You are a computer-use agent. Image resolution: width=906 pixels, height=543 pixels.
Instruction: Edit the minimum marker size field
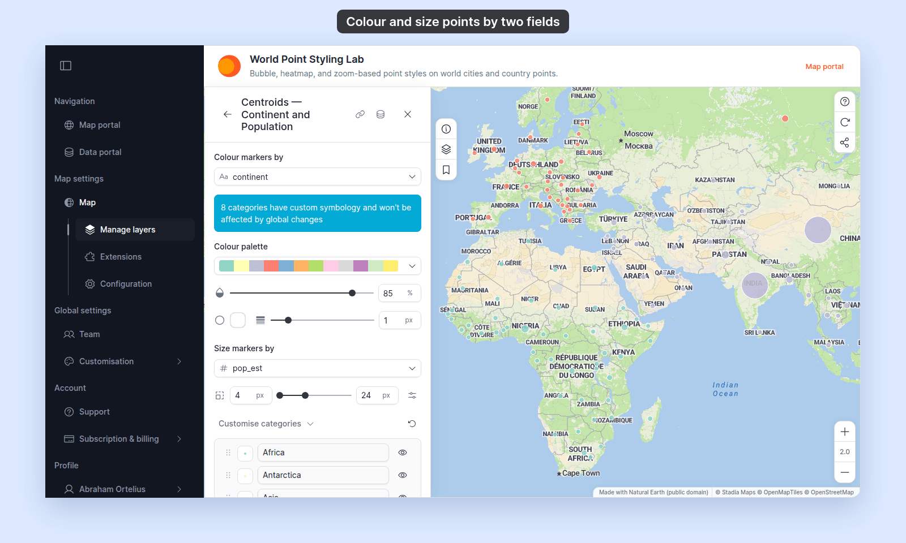[x=251, y=395]
